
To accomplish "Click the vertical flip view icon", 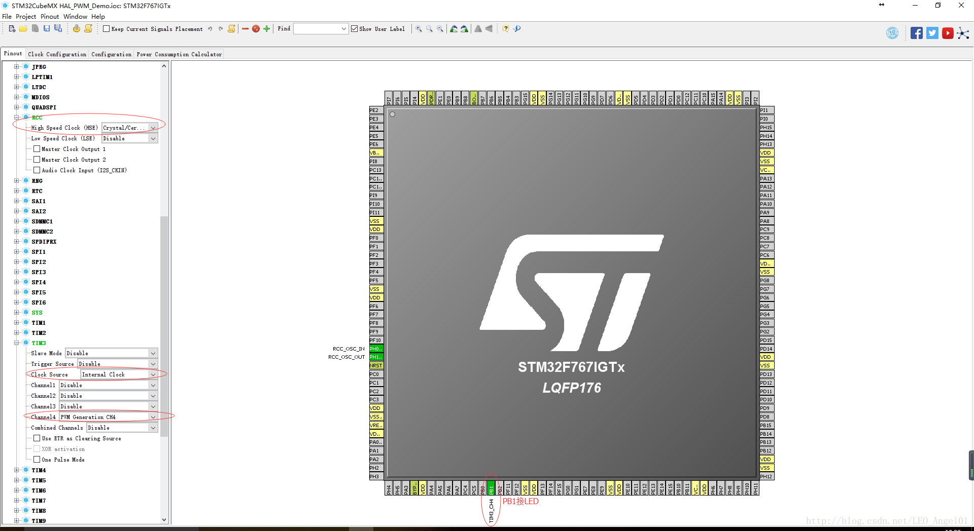I will pos(478,29).
